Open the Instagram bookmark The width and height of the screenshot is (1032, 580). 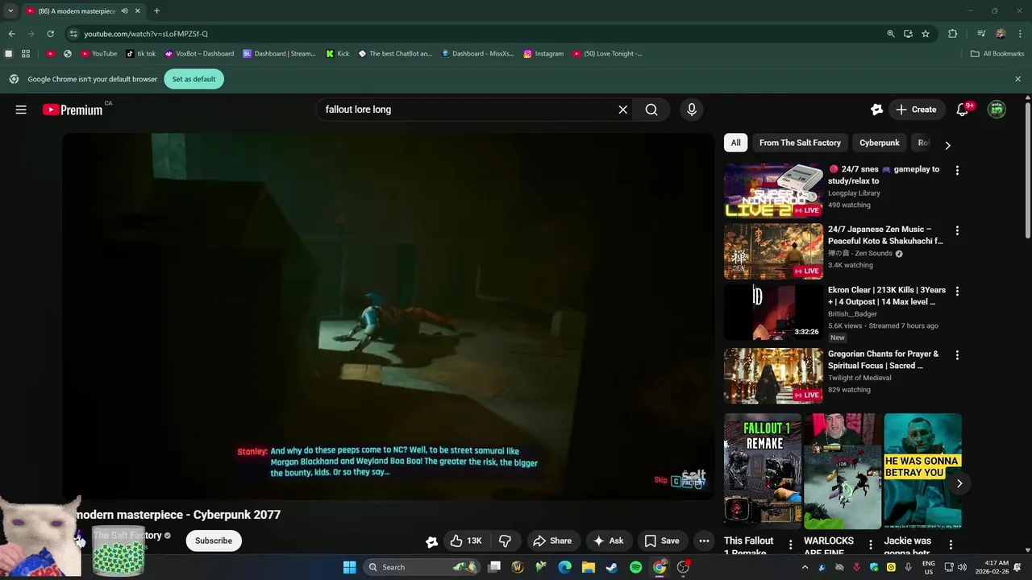click(x=543, y=54)
